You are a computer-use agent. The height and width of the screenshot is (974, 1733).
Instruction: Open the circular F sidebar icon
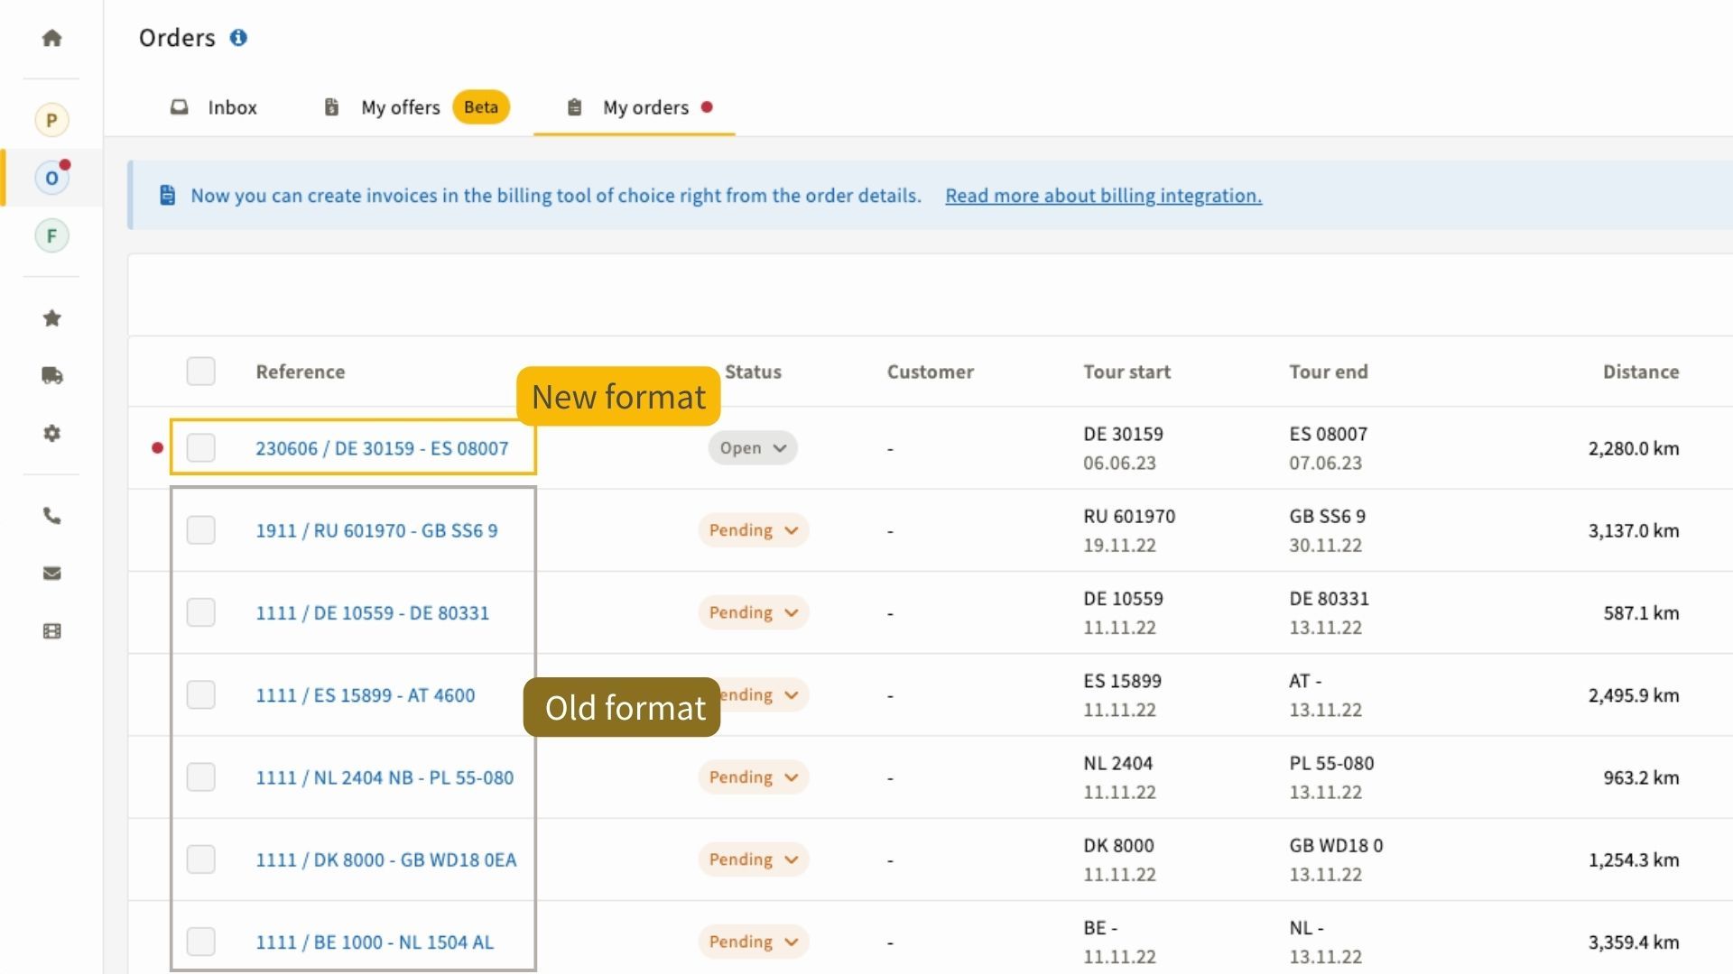(51, 236)
